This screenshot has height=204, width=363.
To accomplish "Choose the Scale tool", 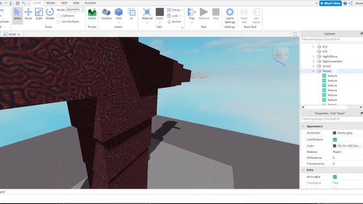I will pyautogui.click(x=39, y=14).
